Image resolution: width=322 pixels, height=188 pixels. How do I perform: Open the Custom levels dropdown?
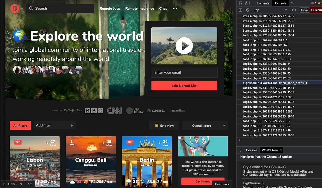pos(316,10)
